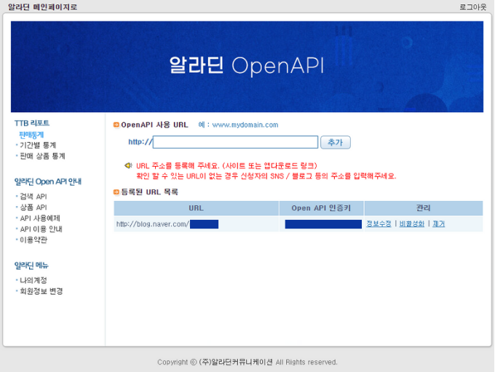This screenshot has height=372, width=495.
Task: Click the 알라딘 Open API 안내 heading
Action: point(48,181)
